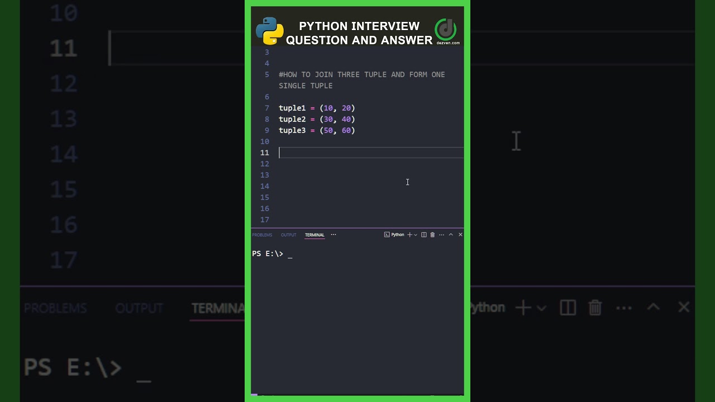Open the launch profile dropdown arrow
Screen dimensions: 715x402
pyautogui.click(x=416, y=235)
